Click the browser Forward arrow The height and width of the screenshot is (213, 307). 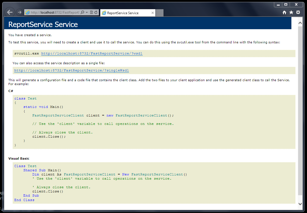20,12
